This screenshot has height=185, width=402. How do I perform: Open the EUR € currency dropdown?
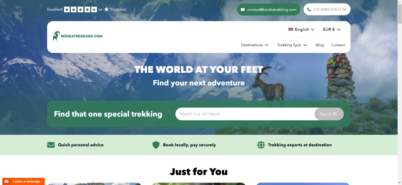[x=332, y=29]
